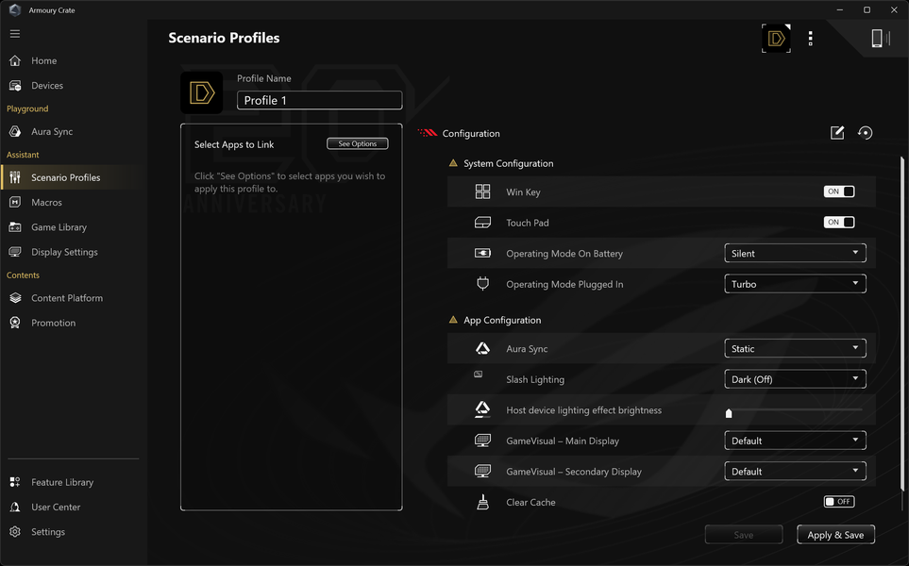The image size is (909, 566).
Task: Click the Slash Lighting small icon
Action: tap(479, 375)
